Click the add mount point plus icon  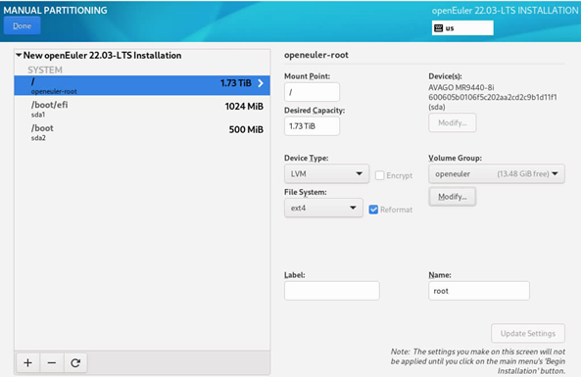(27, 362)
